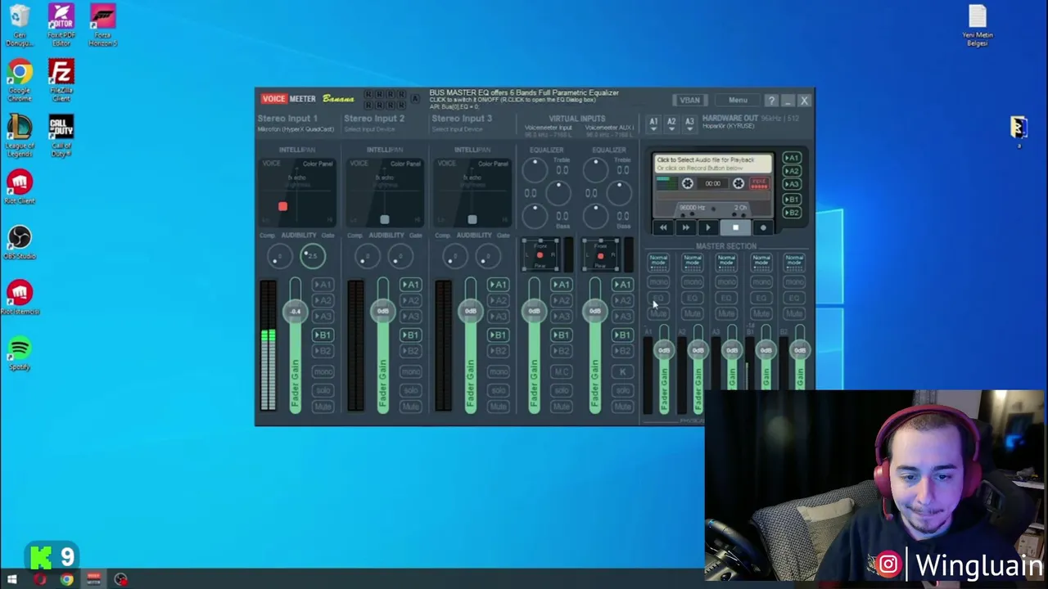Toggle the K button on Voicemeeter AUX strip
The width and height of the screenshot is (1048, 589).
(622, 372)
